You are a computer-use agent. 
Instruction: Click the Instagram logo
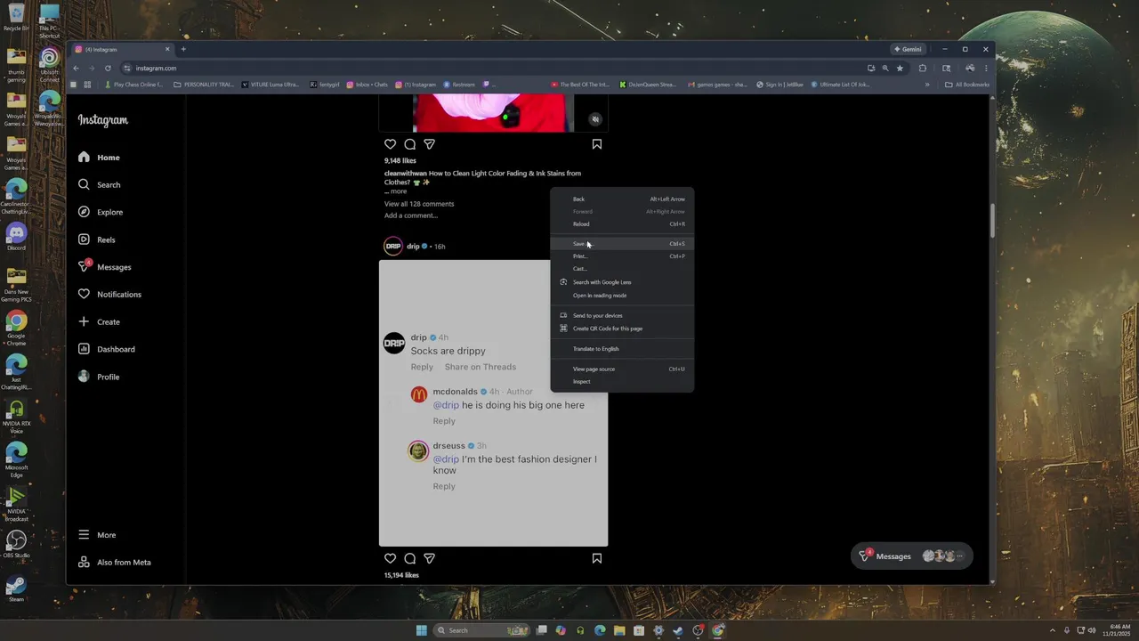[102, 120]
